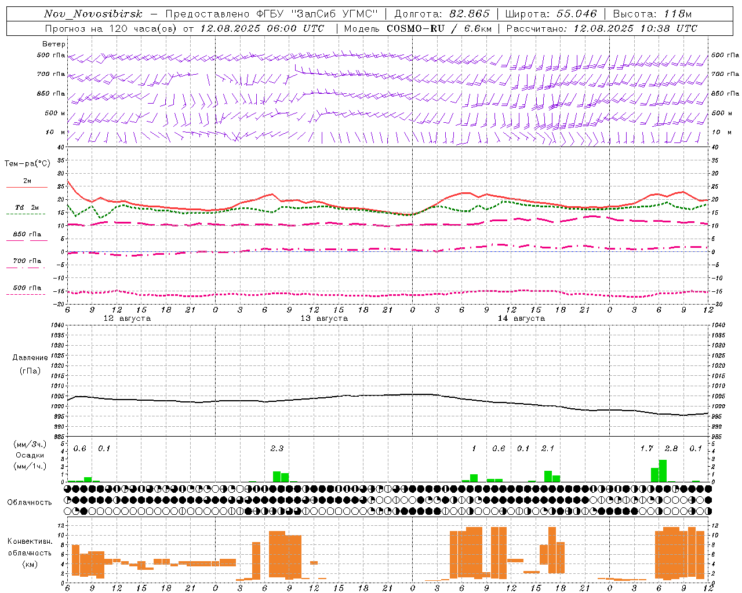Click the Высота: 118м header field
This screenshot has height=593, width=742.
tap(652, 14)
